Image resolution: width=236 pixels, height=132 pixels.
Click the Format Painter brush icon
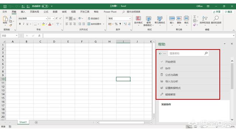(x=11, y=25)
